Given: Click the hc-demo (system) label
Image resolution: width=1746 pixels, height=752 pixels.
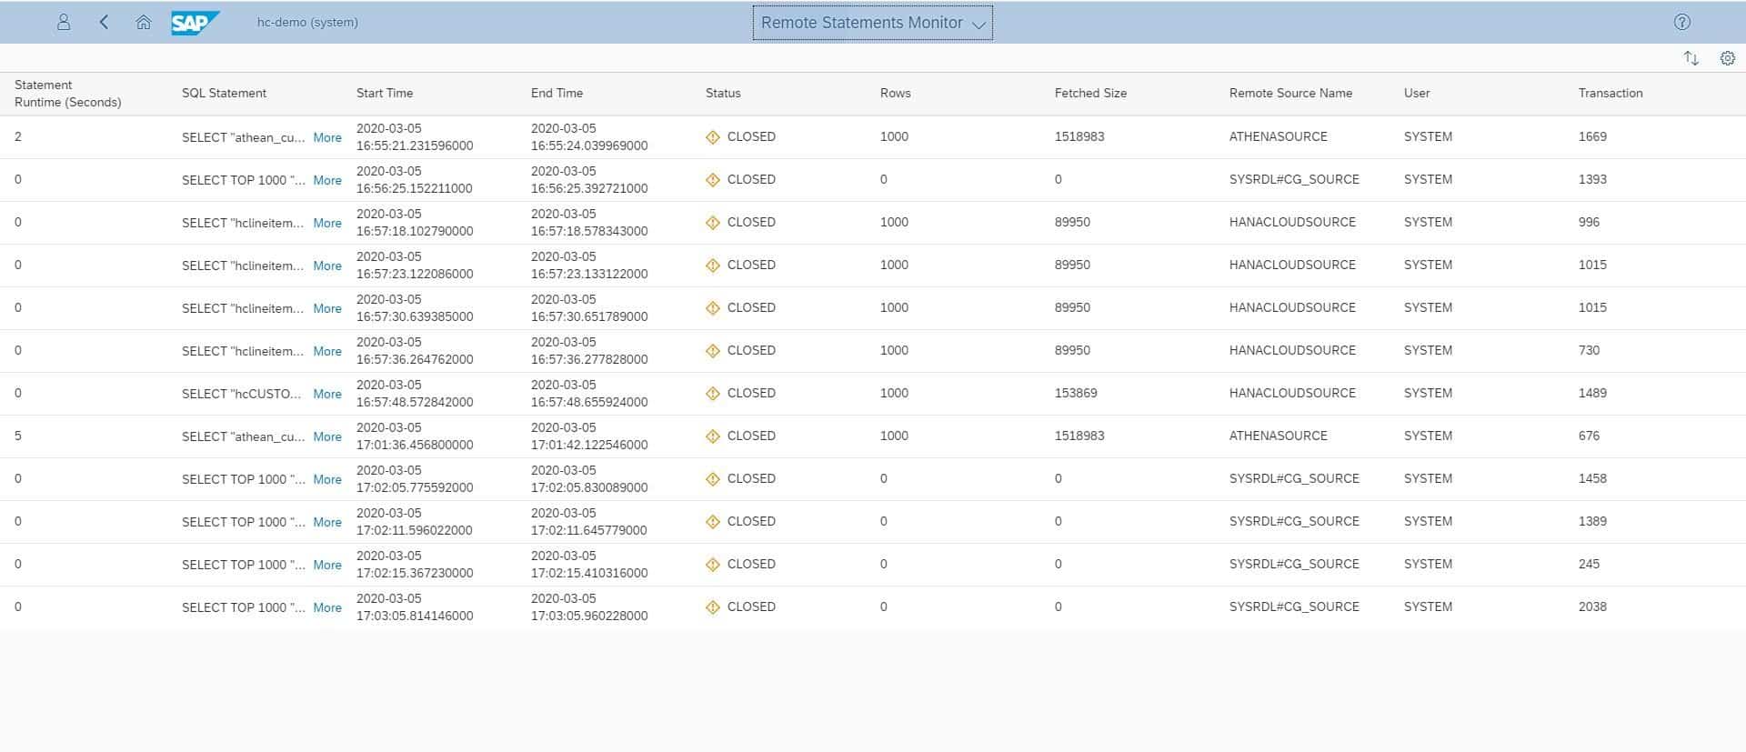Looking at the screenshot, I should [307, 22].
